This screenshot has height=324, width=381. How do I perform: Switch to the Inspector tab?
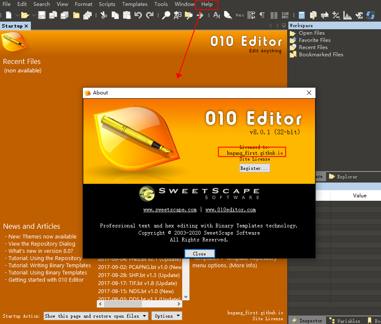coord(307,320)
